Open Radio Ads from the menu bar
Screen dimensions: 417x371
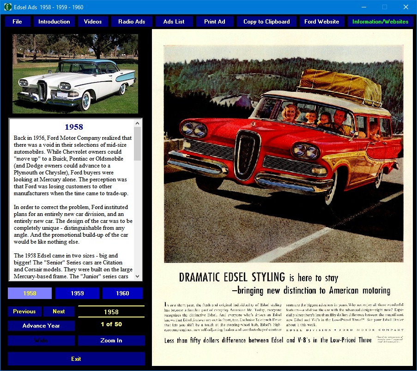pyautogui.click(x=132, y=22)
